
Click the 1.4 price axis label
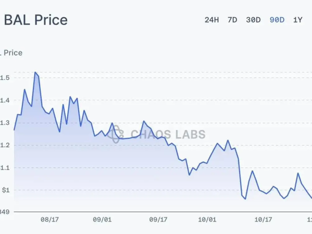tap(5, 100)
